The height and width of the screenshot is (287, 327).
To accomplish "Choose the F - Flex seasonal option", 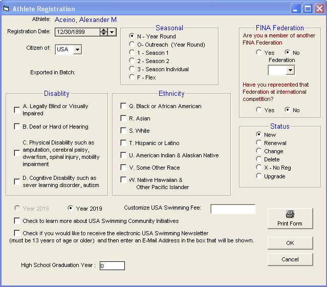I will (132, 77).
